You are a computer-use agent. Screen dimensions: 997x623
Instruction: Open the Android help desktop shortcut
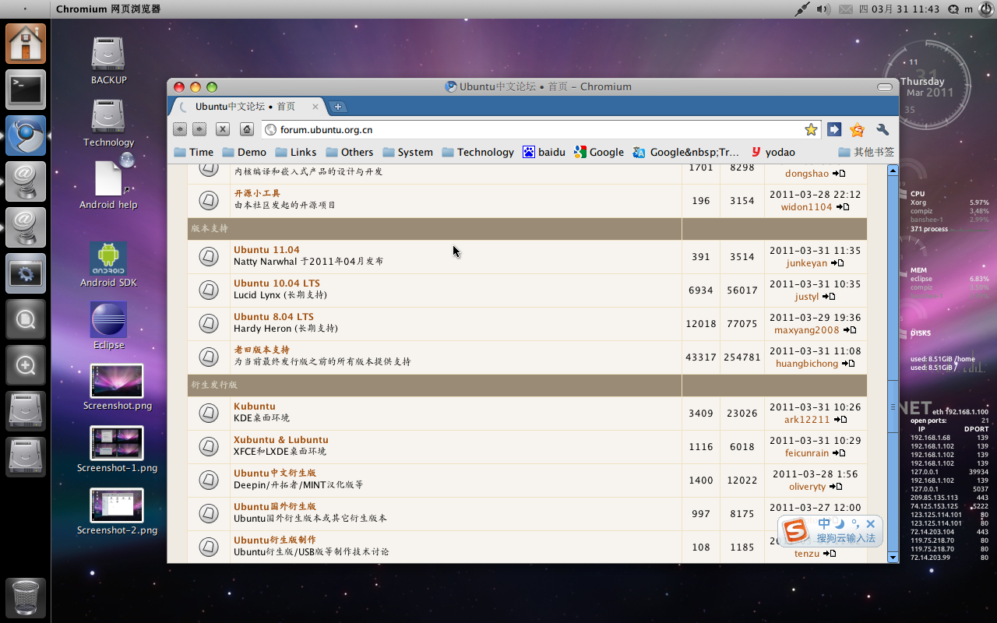click(x=108, y=181)
